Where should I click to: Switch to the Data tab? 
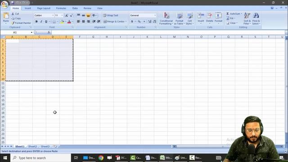click(75, 8)
